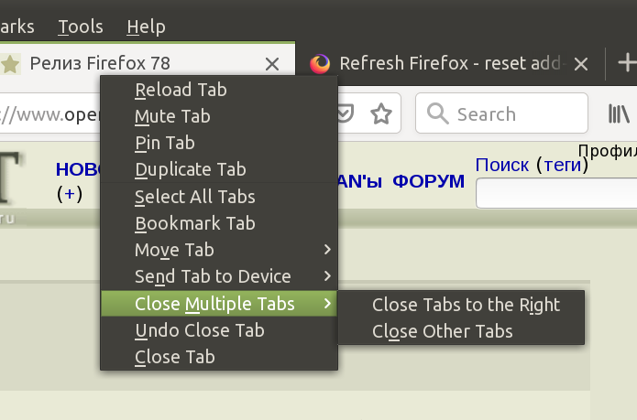The image size is (637, 420).
Task: Click the star favicon on the first tab
Action: (11, 64)
